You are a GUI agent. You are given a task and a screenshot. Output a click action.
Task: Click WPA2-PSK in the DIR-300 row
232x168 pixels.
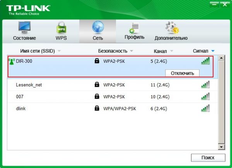(x=114, y=61)
